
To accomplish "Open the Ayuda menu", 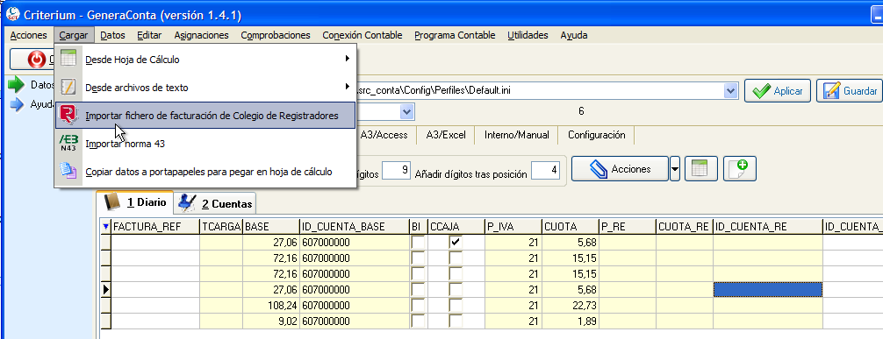I will (x=574, y=35).
